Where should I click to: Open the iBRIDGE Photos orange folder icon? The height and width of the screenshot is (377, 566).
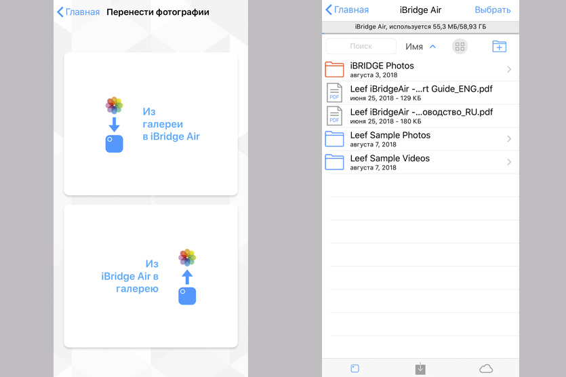pos(334,69)
